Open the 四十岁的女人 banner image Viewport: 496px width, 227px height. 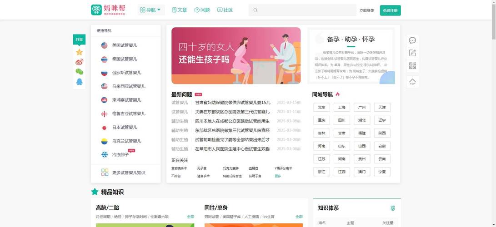[x=236, y=55]
